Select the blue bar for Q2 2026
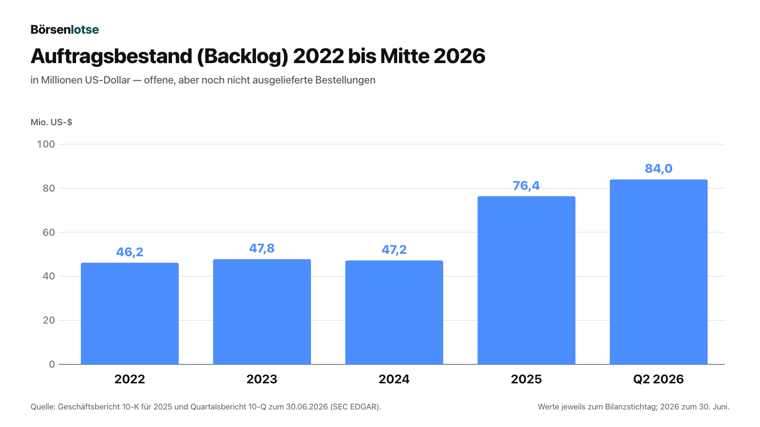The image size is (760, 427). click(659, 272)
